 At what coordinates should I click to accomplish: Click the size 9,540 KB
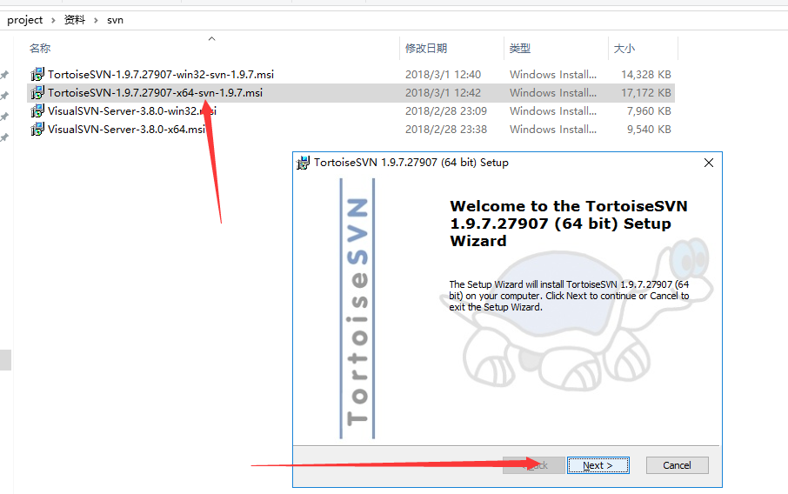(x=649, y=130)
